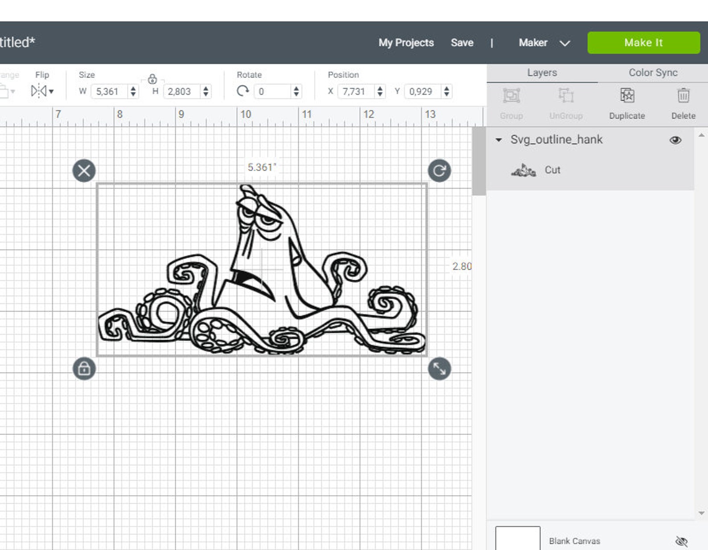
Task: Click the layers panel scroll up arrow
Action: click(x=701, y=135)
